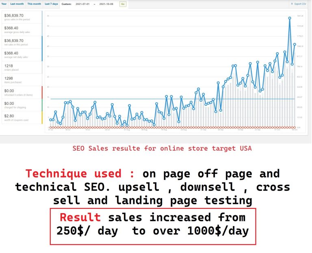Click the Export CSV link
312x253 pixels.
pos(301,4)
